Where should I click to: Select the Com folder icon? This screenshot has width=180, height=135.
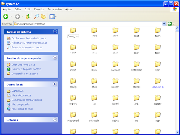coord(157,64)
